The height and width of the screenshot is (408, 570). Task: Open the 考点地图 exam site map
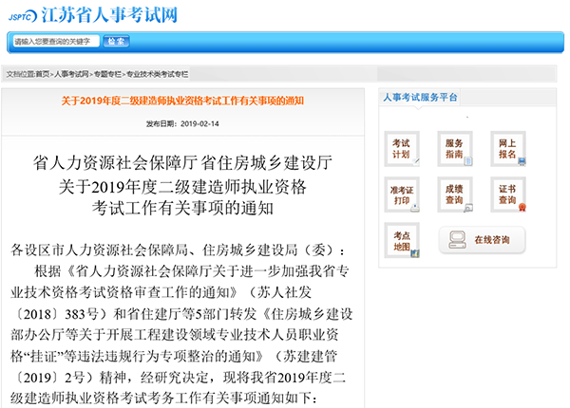click(401, 241)
